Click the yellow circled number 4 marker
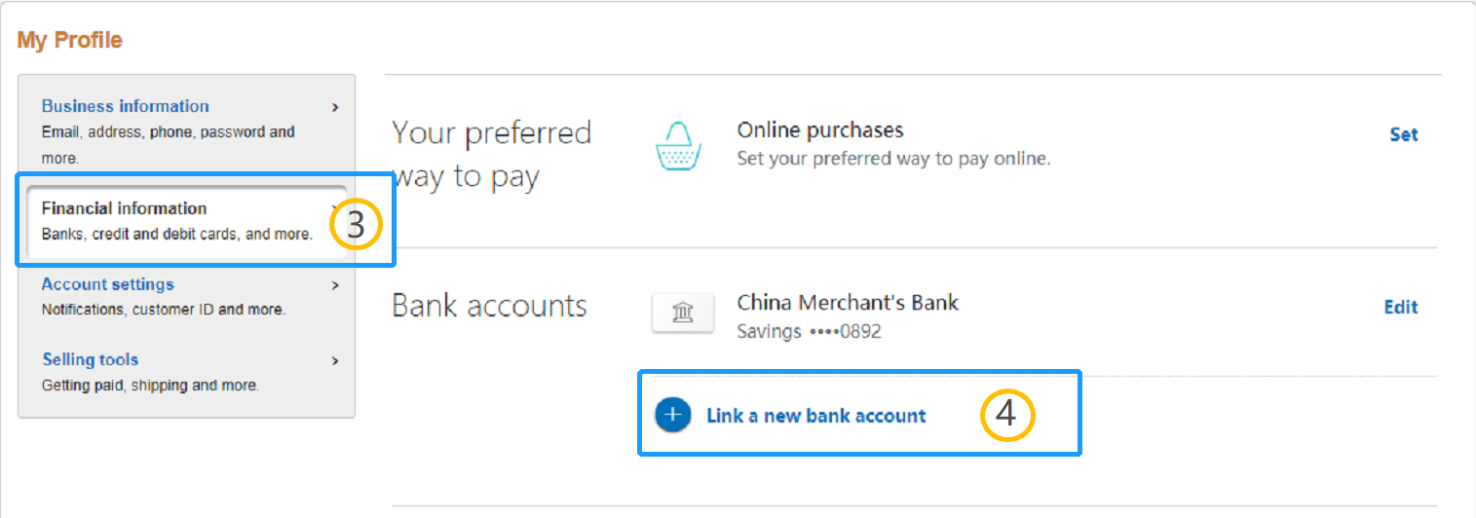The width and height of the screenshot is (1476, 518). coord(1006,415)
